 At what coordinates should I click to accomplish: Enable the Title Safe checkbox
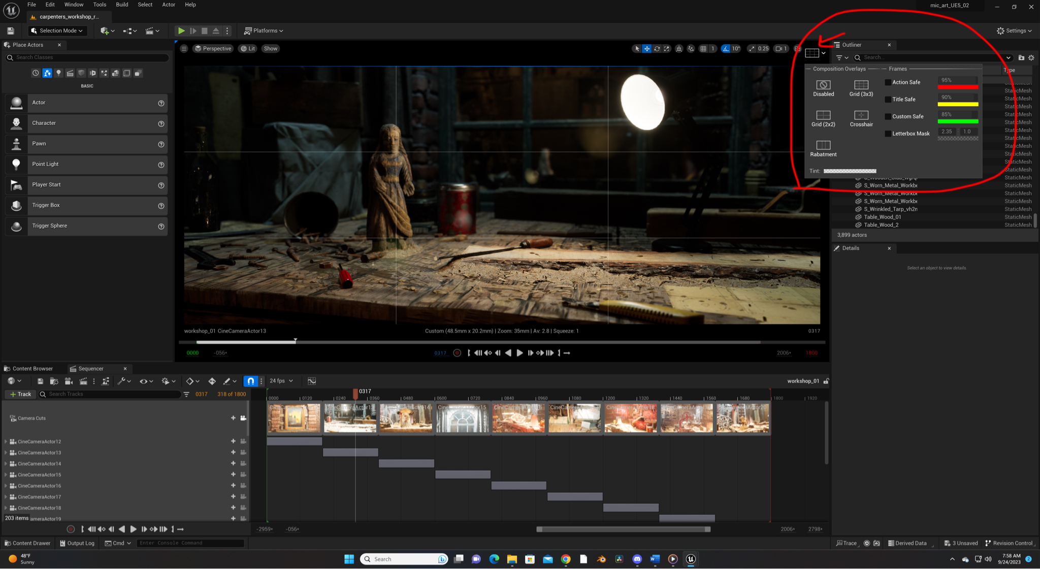(x=888, y=100)
